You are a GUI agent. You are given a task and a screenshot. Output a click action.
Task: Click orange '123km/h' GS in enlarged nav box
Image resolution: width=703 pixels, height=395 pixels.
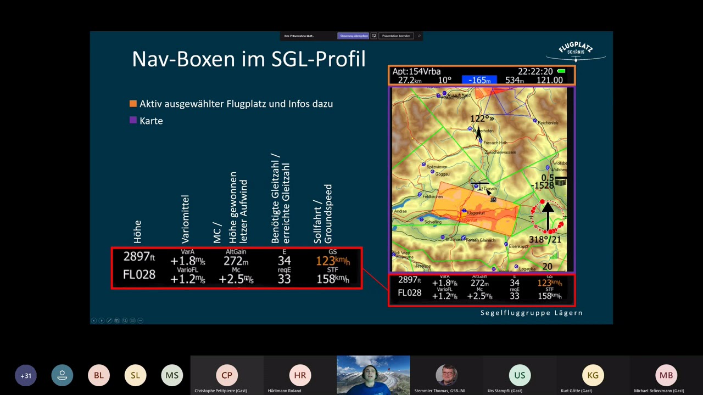[x=333, y=261]
